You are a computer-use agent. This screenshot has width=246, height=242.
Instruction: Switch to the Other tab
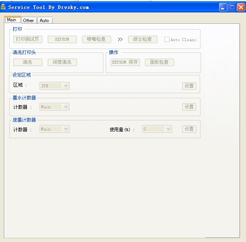(x=28, y=20)
